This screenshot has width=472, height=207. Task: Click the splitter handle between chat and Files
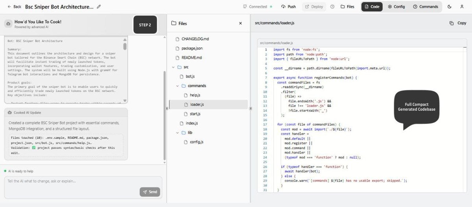pyautogui.click(x=167, y=109)
